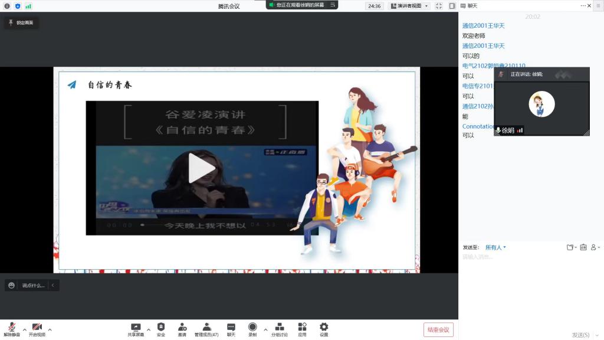Open microphone options arrow
This screenshot has width=604, height=340.
coord(24,329)
